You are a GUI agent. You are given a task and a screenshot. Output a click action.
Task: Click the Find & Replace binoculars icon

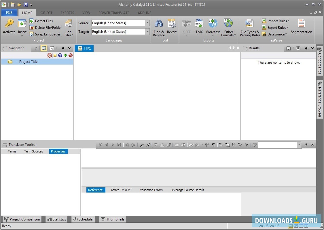[159, 24]
